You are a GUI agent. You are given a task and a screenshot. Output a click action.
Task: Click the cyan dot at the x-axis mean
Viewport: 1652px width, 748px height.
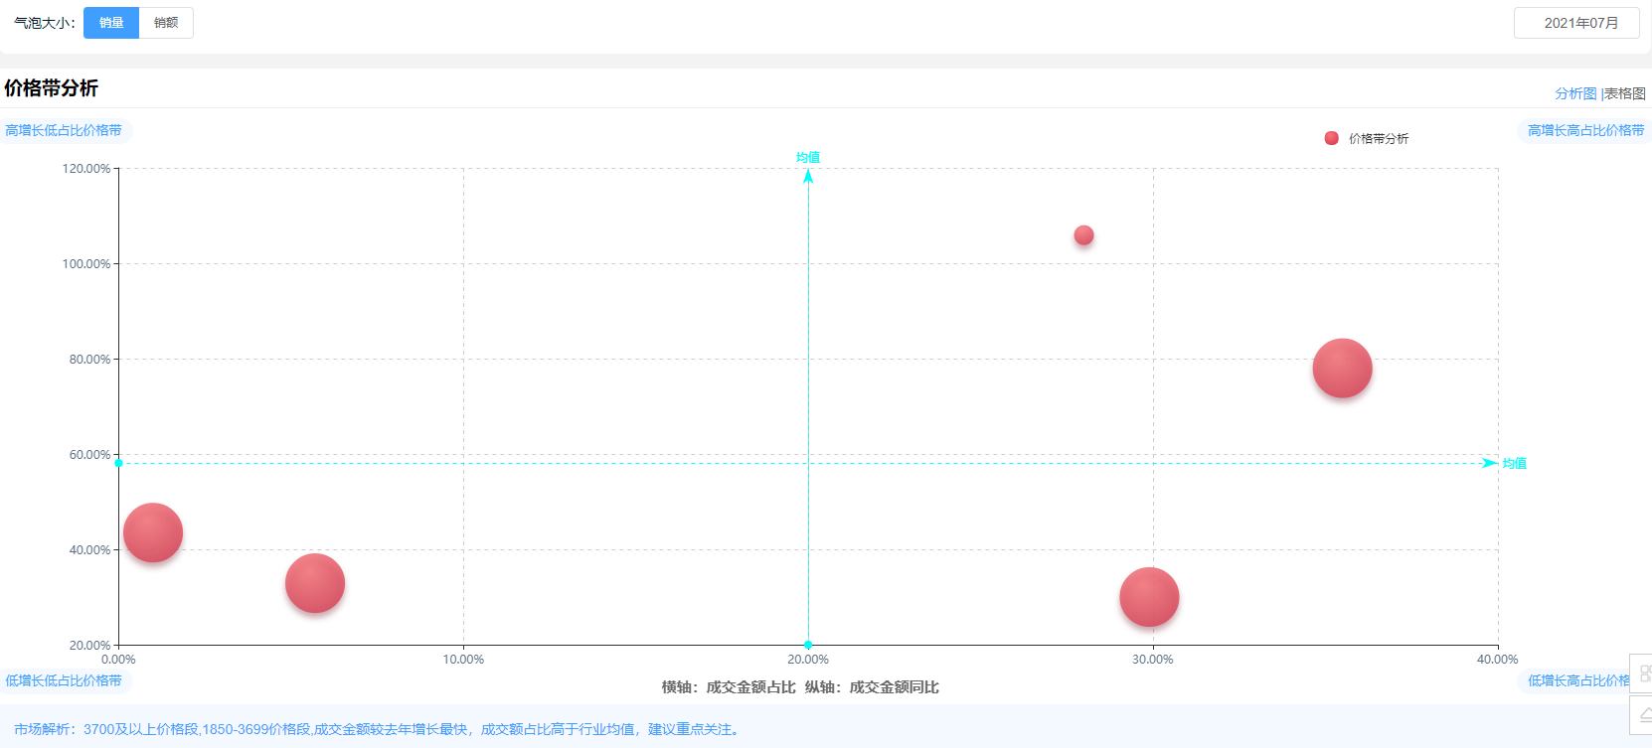[808, 645]
